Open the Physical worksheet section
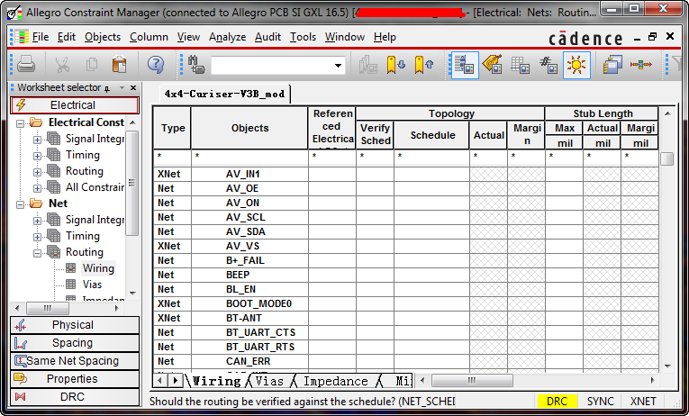 click(x=74, y=325)
